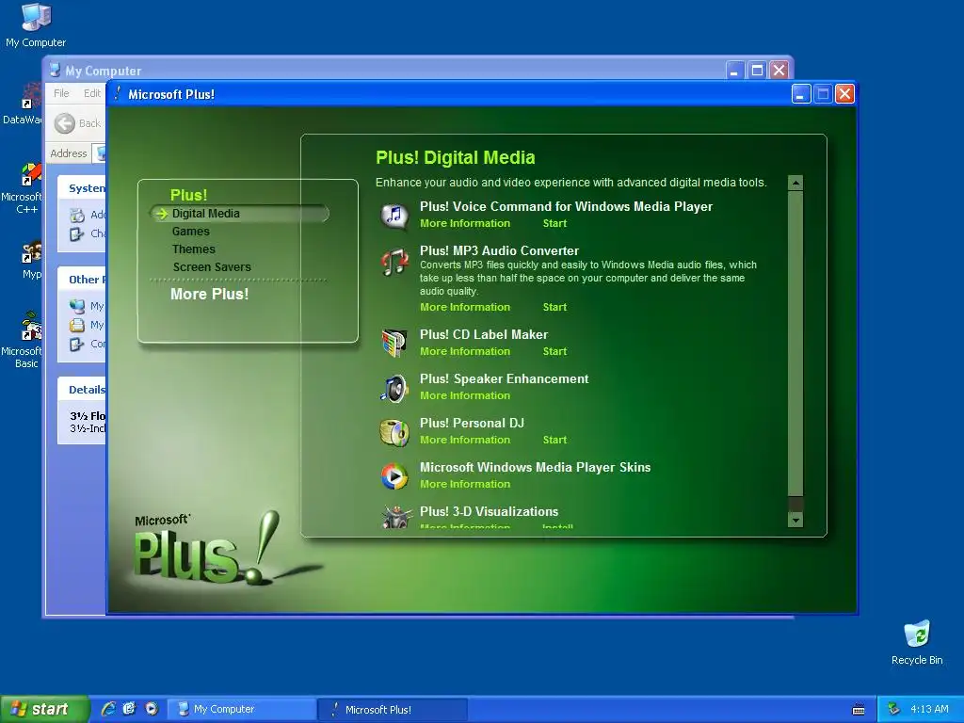
Task: Click the Plus! Personal DJ title
Action: pyautogui.click(x=473, y=423)
